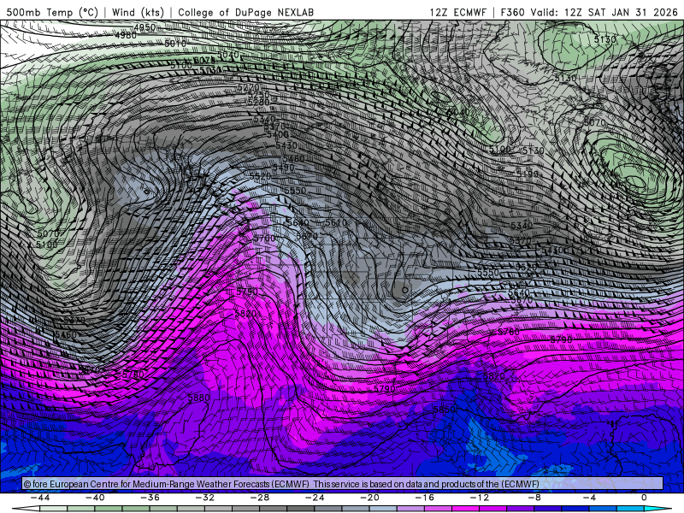This screenshot has width=684, height=513.
Task: Click the -16 colorbar tick label
Action: pyautogui.click(x=425, y=498)
